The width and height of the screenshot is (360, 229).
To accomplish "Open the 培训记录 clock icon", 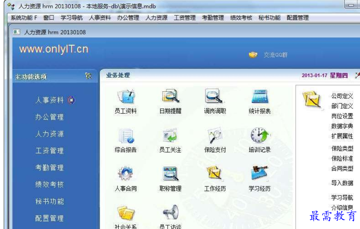I will point(260,135).
